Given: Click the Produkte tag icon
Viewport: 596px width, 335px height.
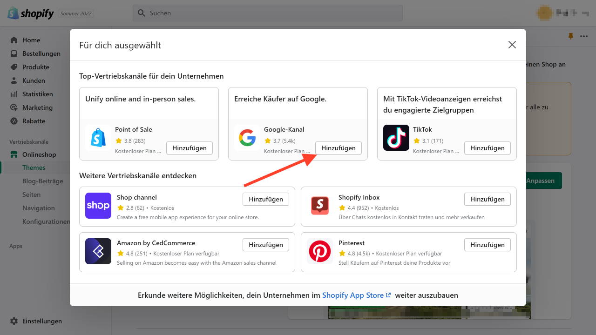Looking at the screenshot, I should tap(14, 67).
